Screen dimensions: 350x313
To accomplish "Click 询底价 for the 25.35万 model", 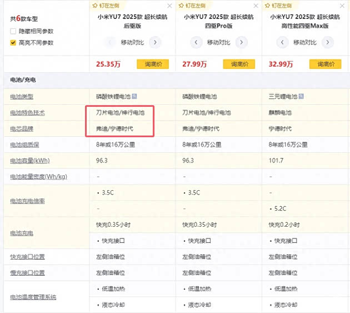I will pos(153,64).
